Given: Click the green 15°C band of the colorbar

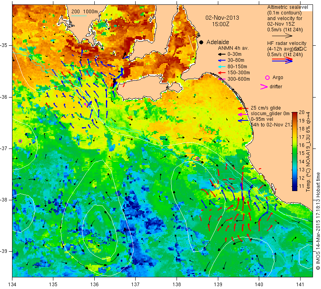Looking at the screenshot, I should click(x=295, y=153).
